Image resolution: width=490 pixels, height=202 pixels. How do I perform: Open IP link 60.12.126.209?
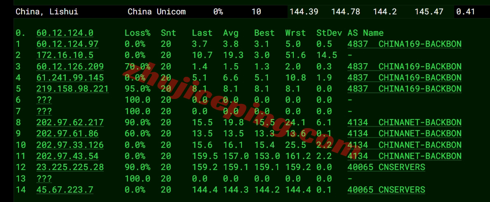pyautogui.click(x=70, y=67)
